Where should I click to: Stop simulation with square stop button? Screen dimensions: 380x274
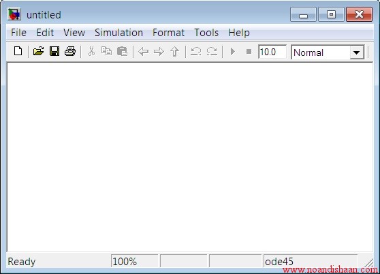pos(249,51)
